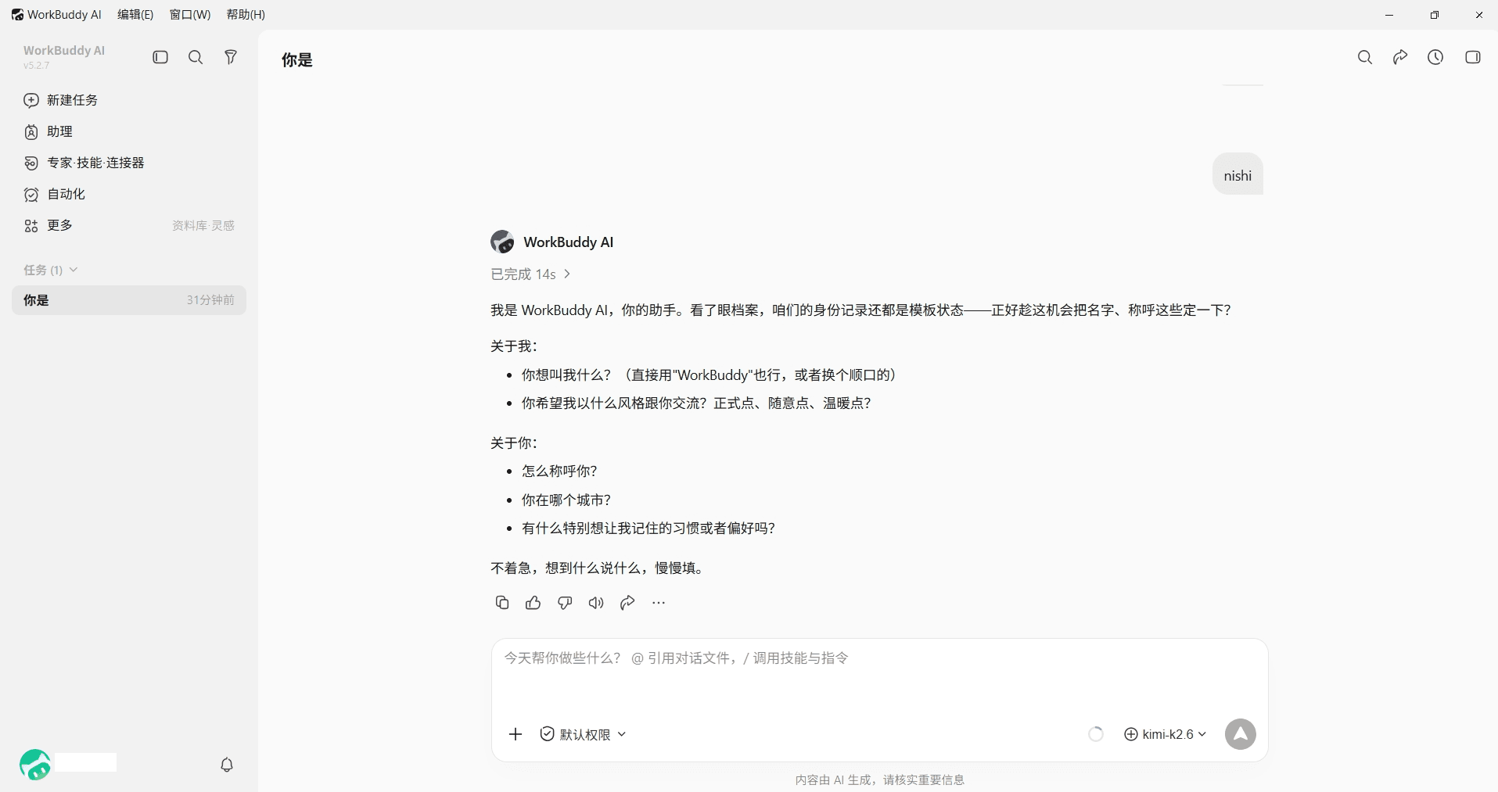
Task: Open 专家·技能·连接器 section
Action: 129,163
